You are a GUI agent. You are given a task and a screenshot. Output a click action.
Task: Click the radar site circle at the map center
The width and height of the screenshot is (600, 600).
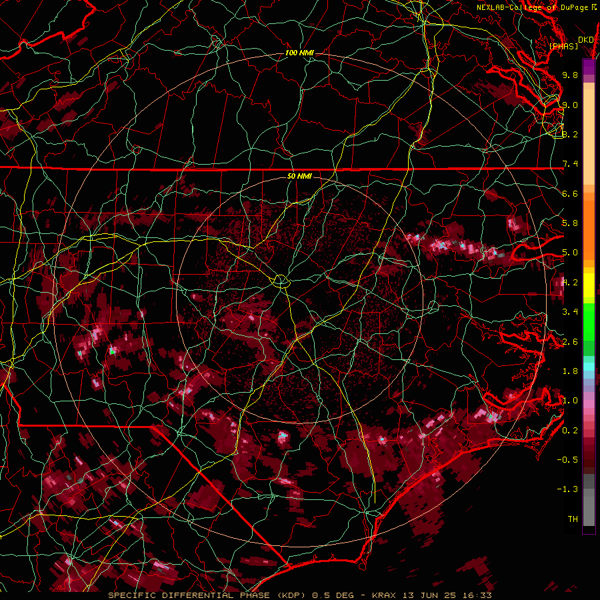[x=281, y=281]
